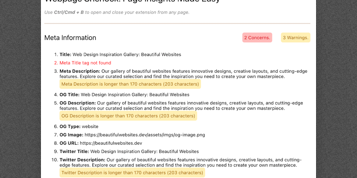Click the 'Ctrl/Cmd + B' shortcut hint
Image resolution: width=357 pixels, height=178 pixels.
69,13
